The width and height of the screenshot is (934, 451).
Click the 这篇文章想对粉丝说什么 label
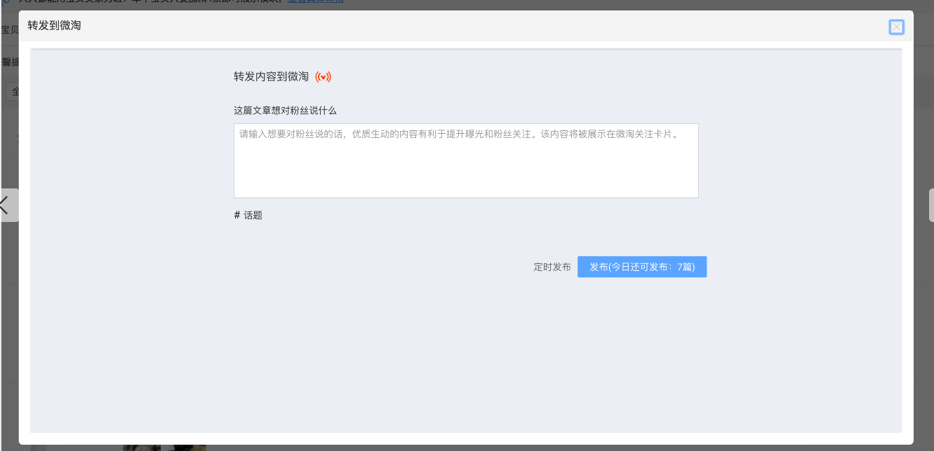[285, 110]
